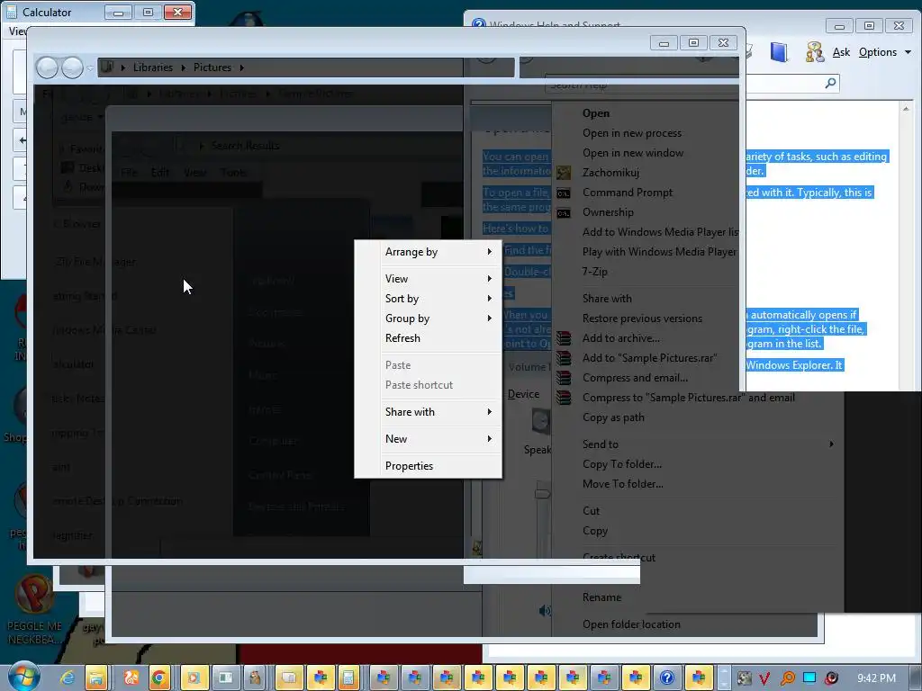Image resolution: width=922 pixels, height=691 pixels.
Task: Open Google Chrome from the taskbar
Action: 158,678
